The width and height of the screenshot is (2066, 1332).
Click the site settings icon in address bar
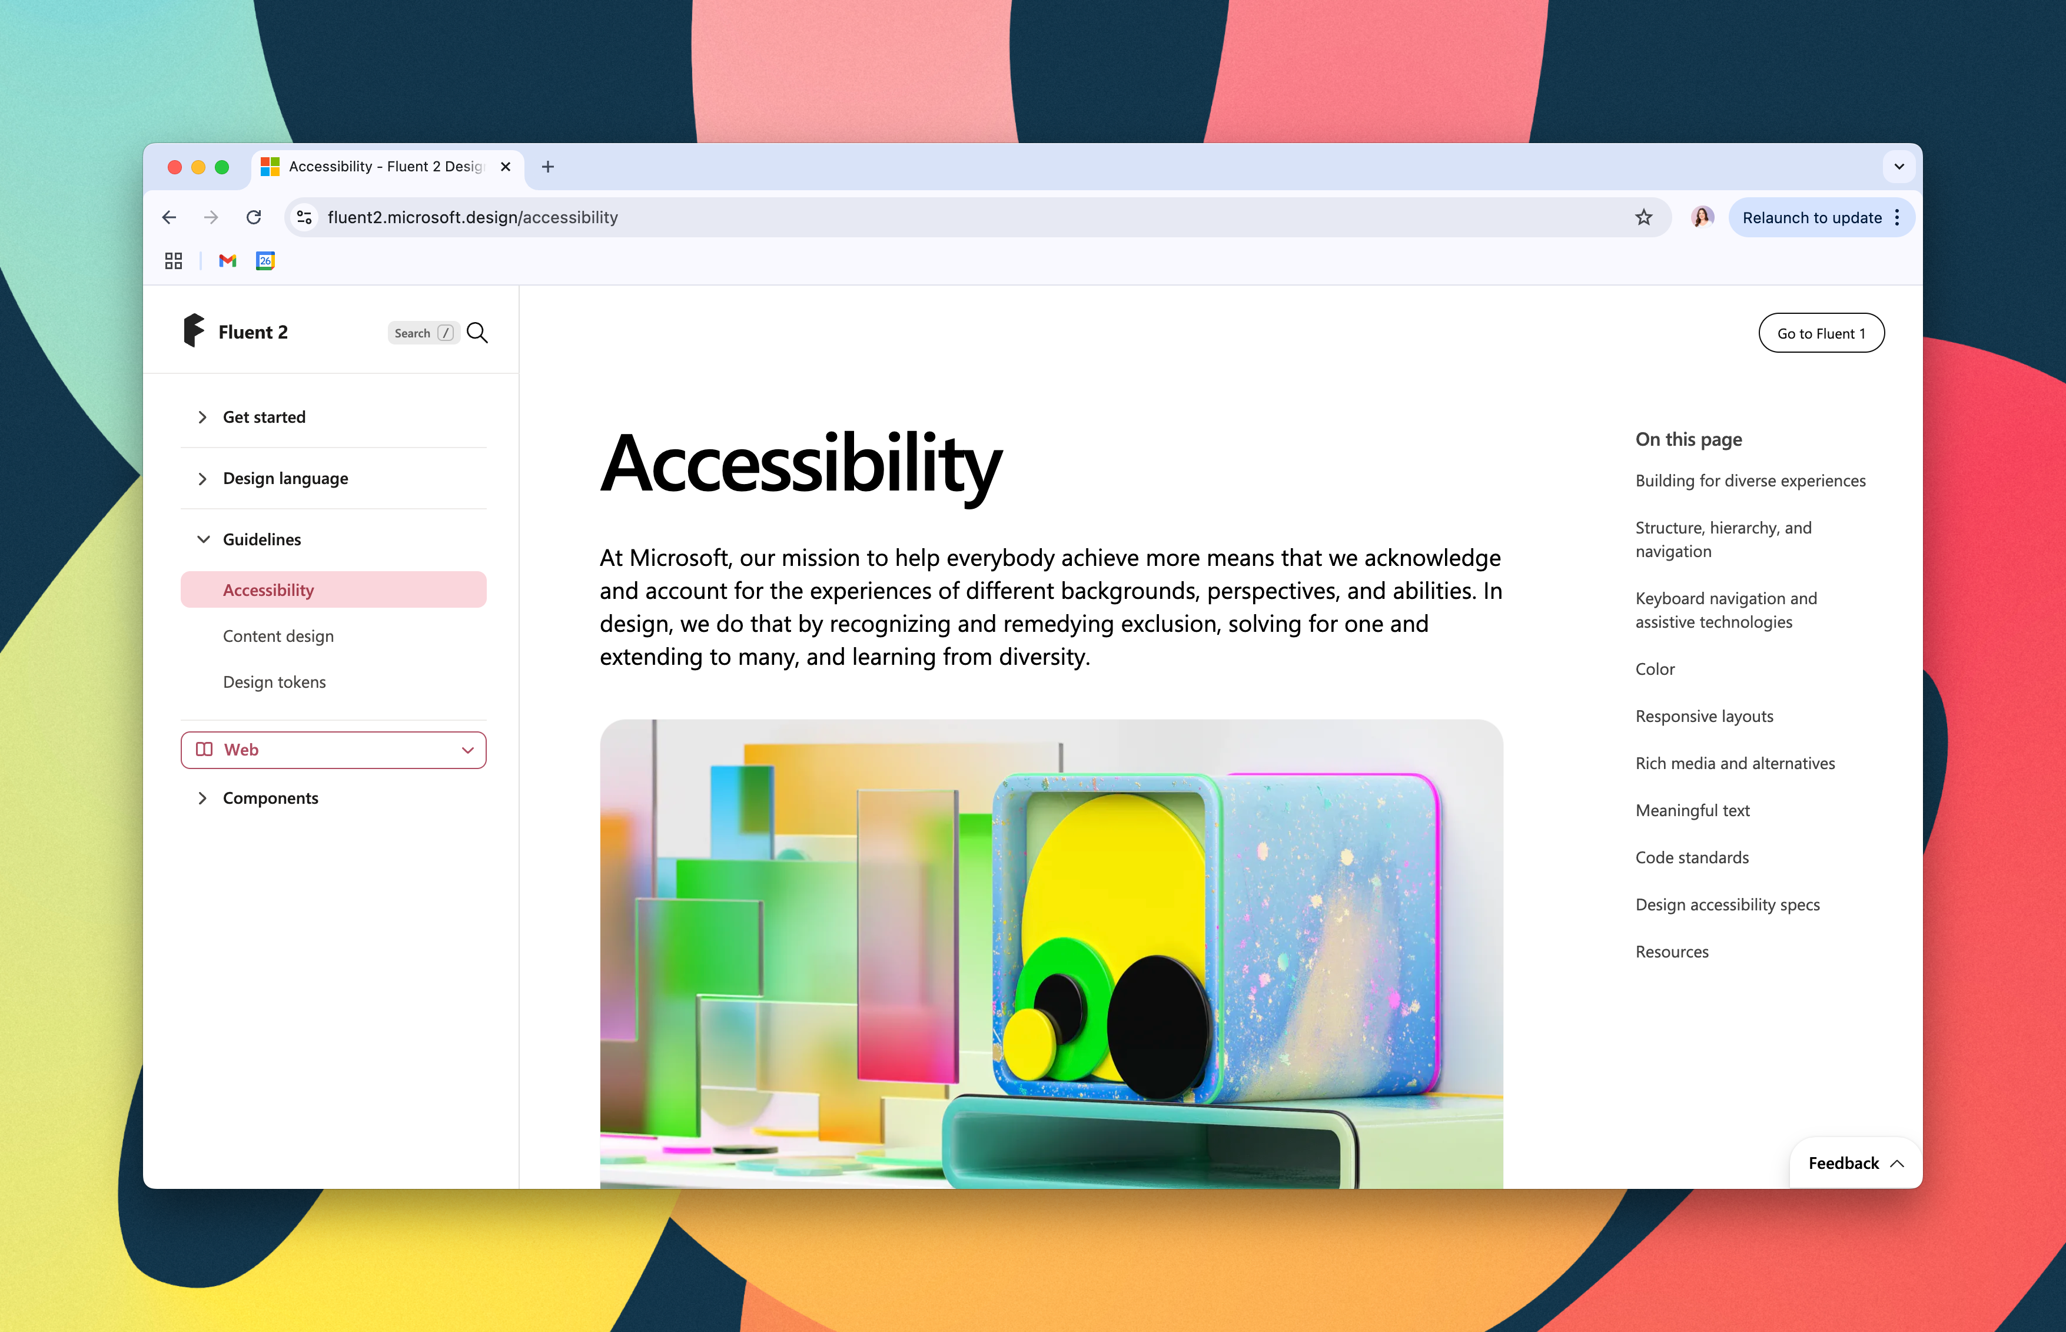[303, 217]
